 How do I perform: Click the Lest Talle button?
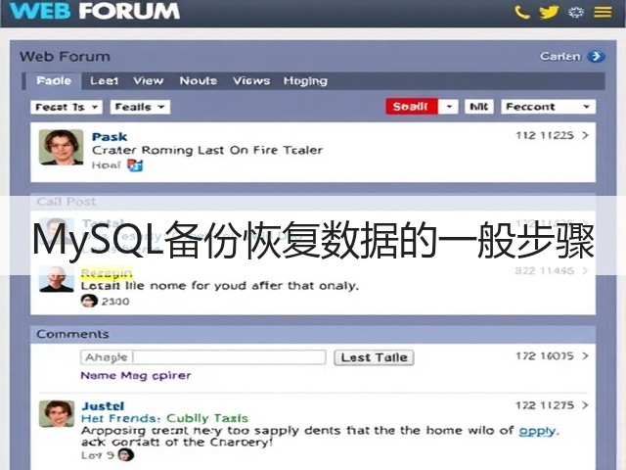374,357
